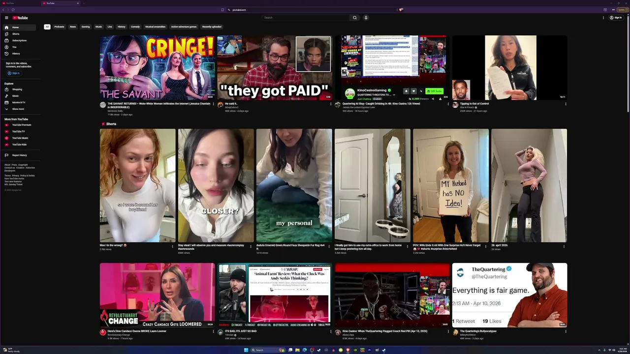Screen dimensions: 630x354
Task: Open the settings three-dot menu near Sign in
Action: pyautogui.click(x=603, y=18)
